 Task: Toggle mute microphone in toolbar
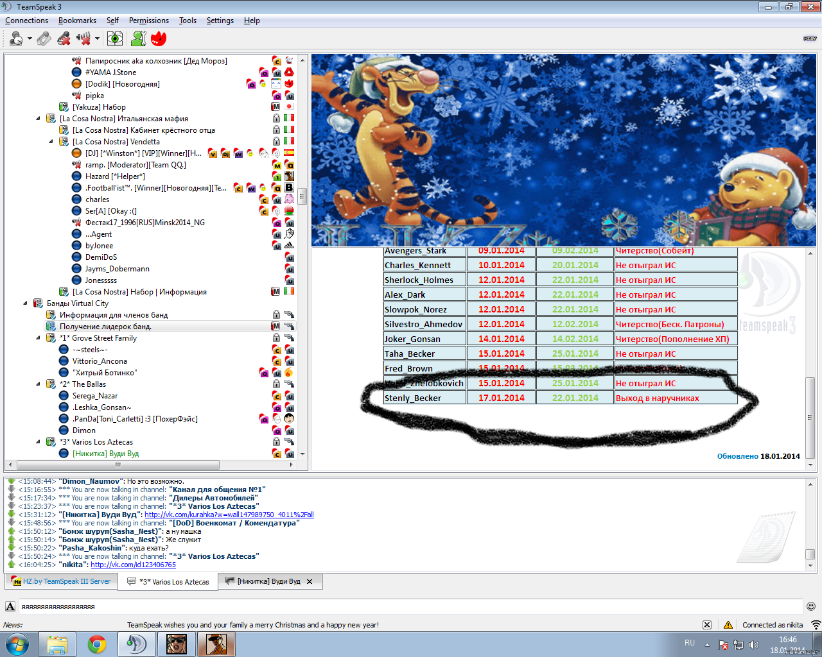tap(64, 39)
